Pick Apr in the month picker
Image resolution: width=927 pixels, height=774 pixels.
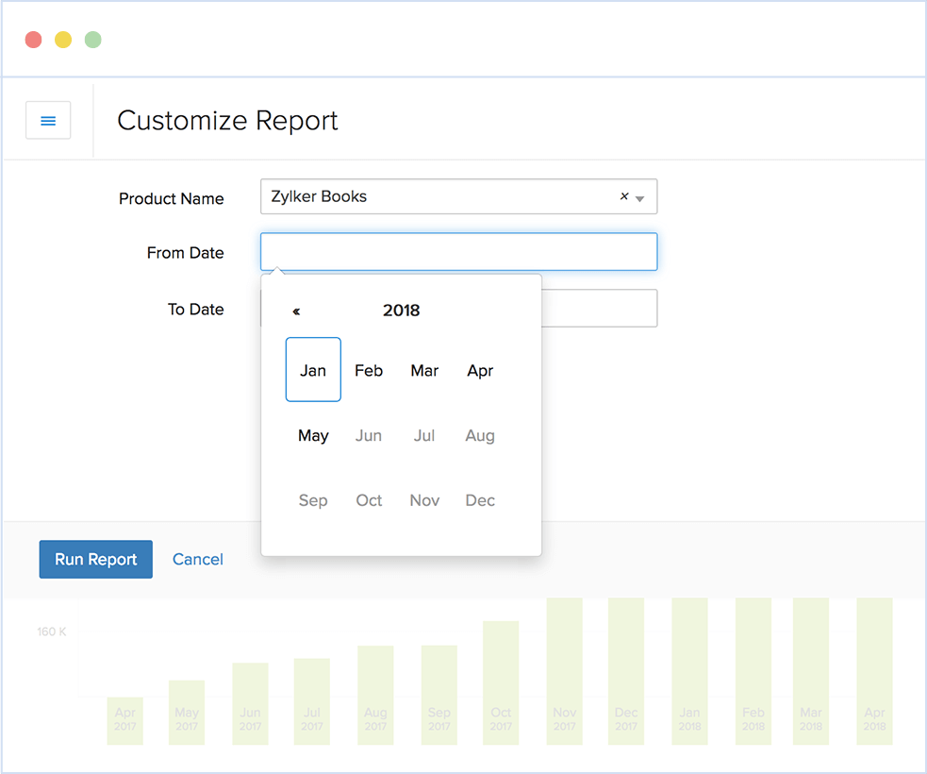pyautogui.click(x=480, y=370)
